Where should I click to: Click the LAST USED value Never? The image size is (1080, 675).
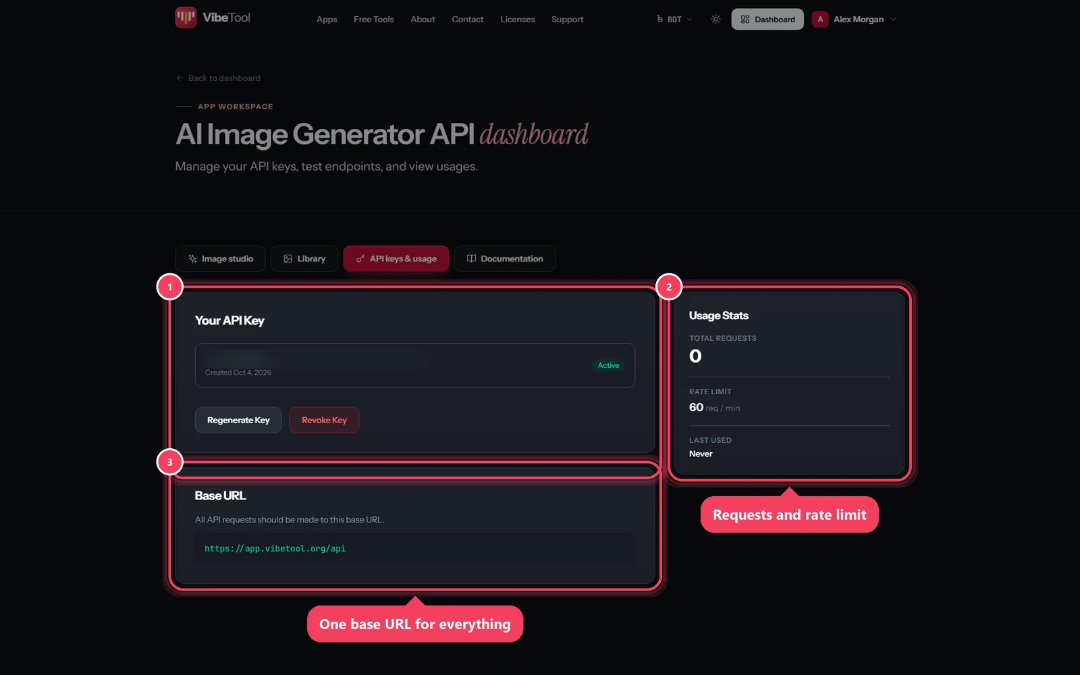(x=701, y=454)
